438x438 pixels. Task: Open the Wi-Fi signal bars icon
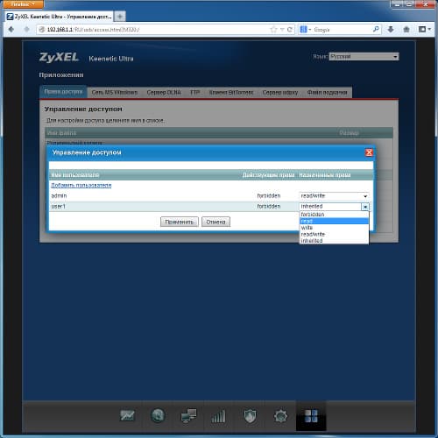pyautogui.click(x=219, y=416)
